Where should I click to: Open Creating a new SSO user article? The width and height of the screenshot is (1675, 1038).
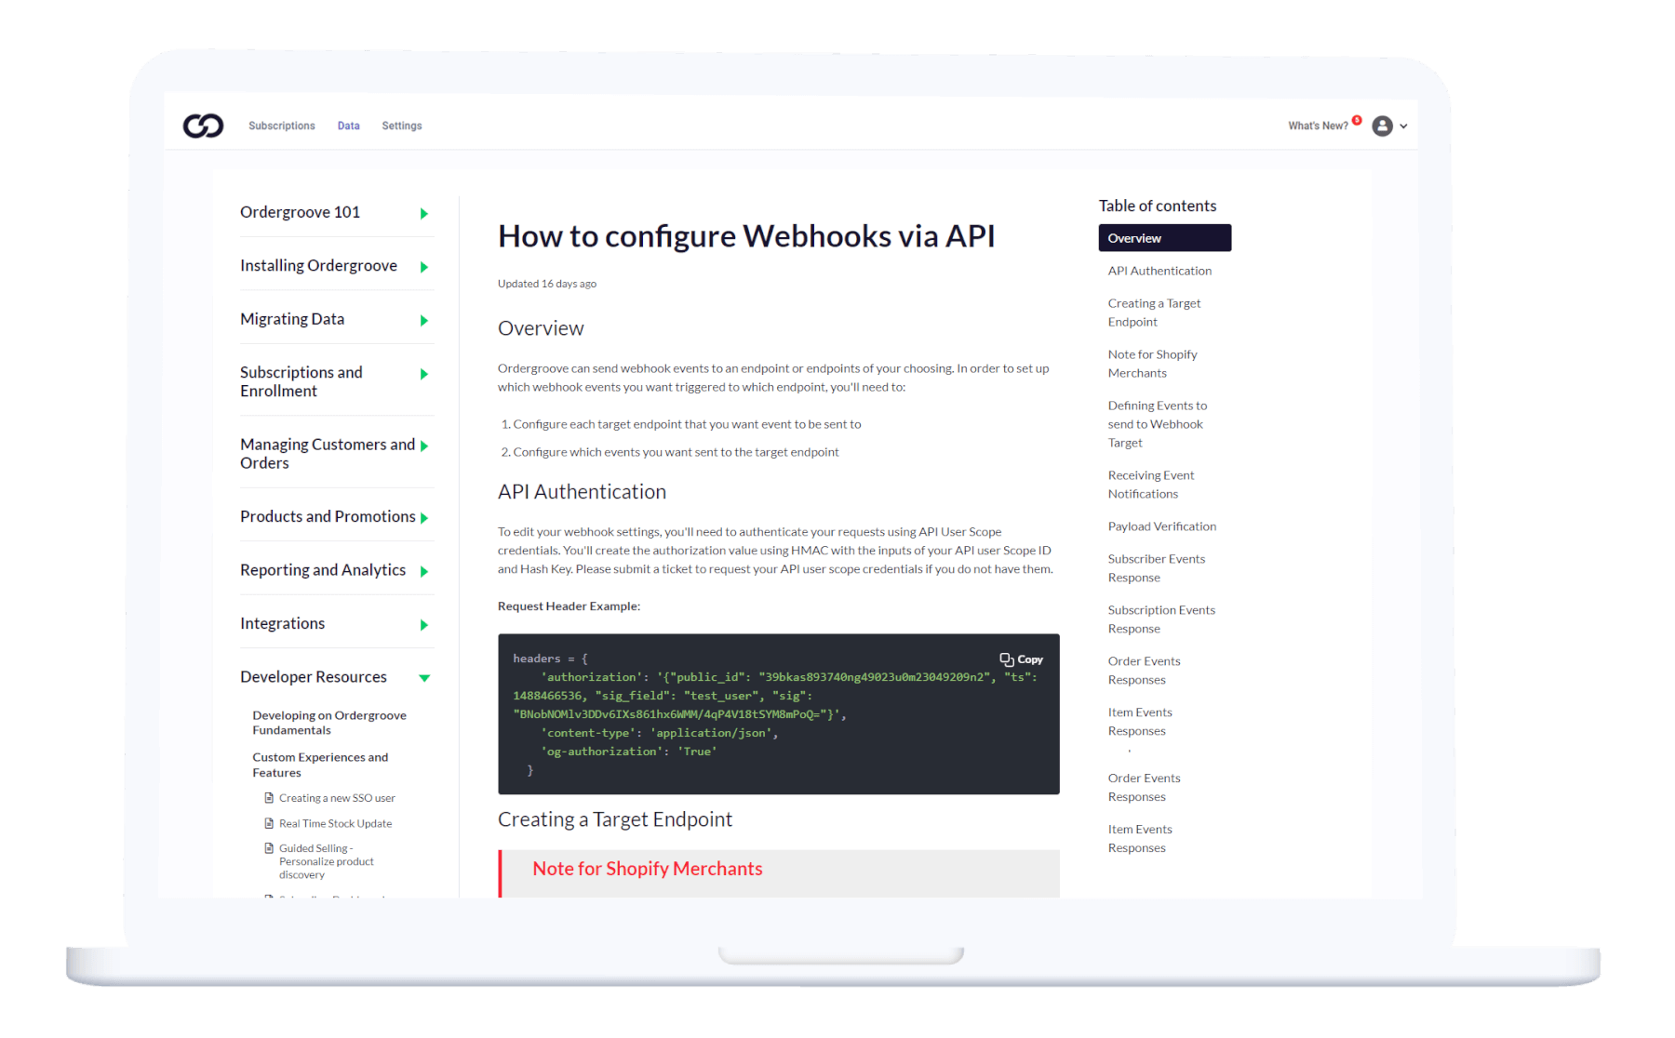click(337, 798)
